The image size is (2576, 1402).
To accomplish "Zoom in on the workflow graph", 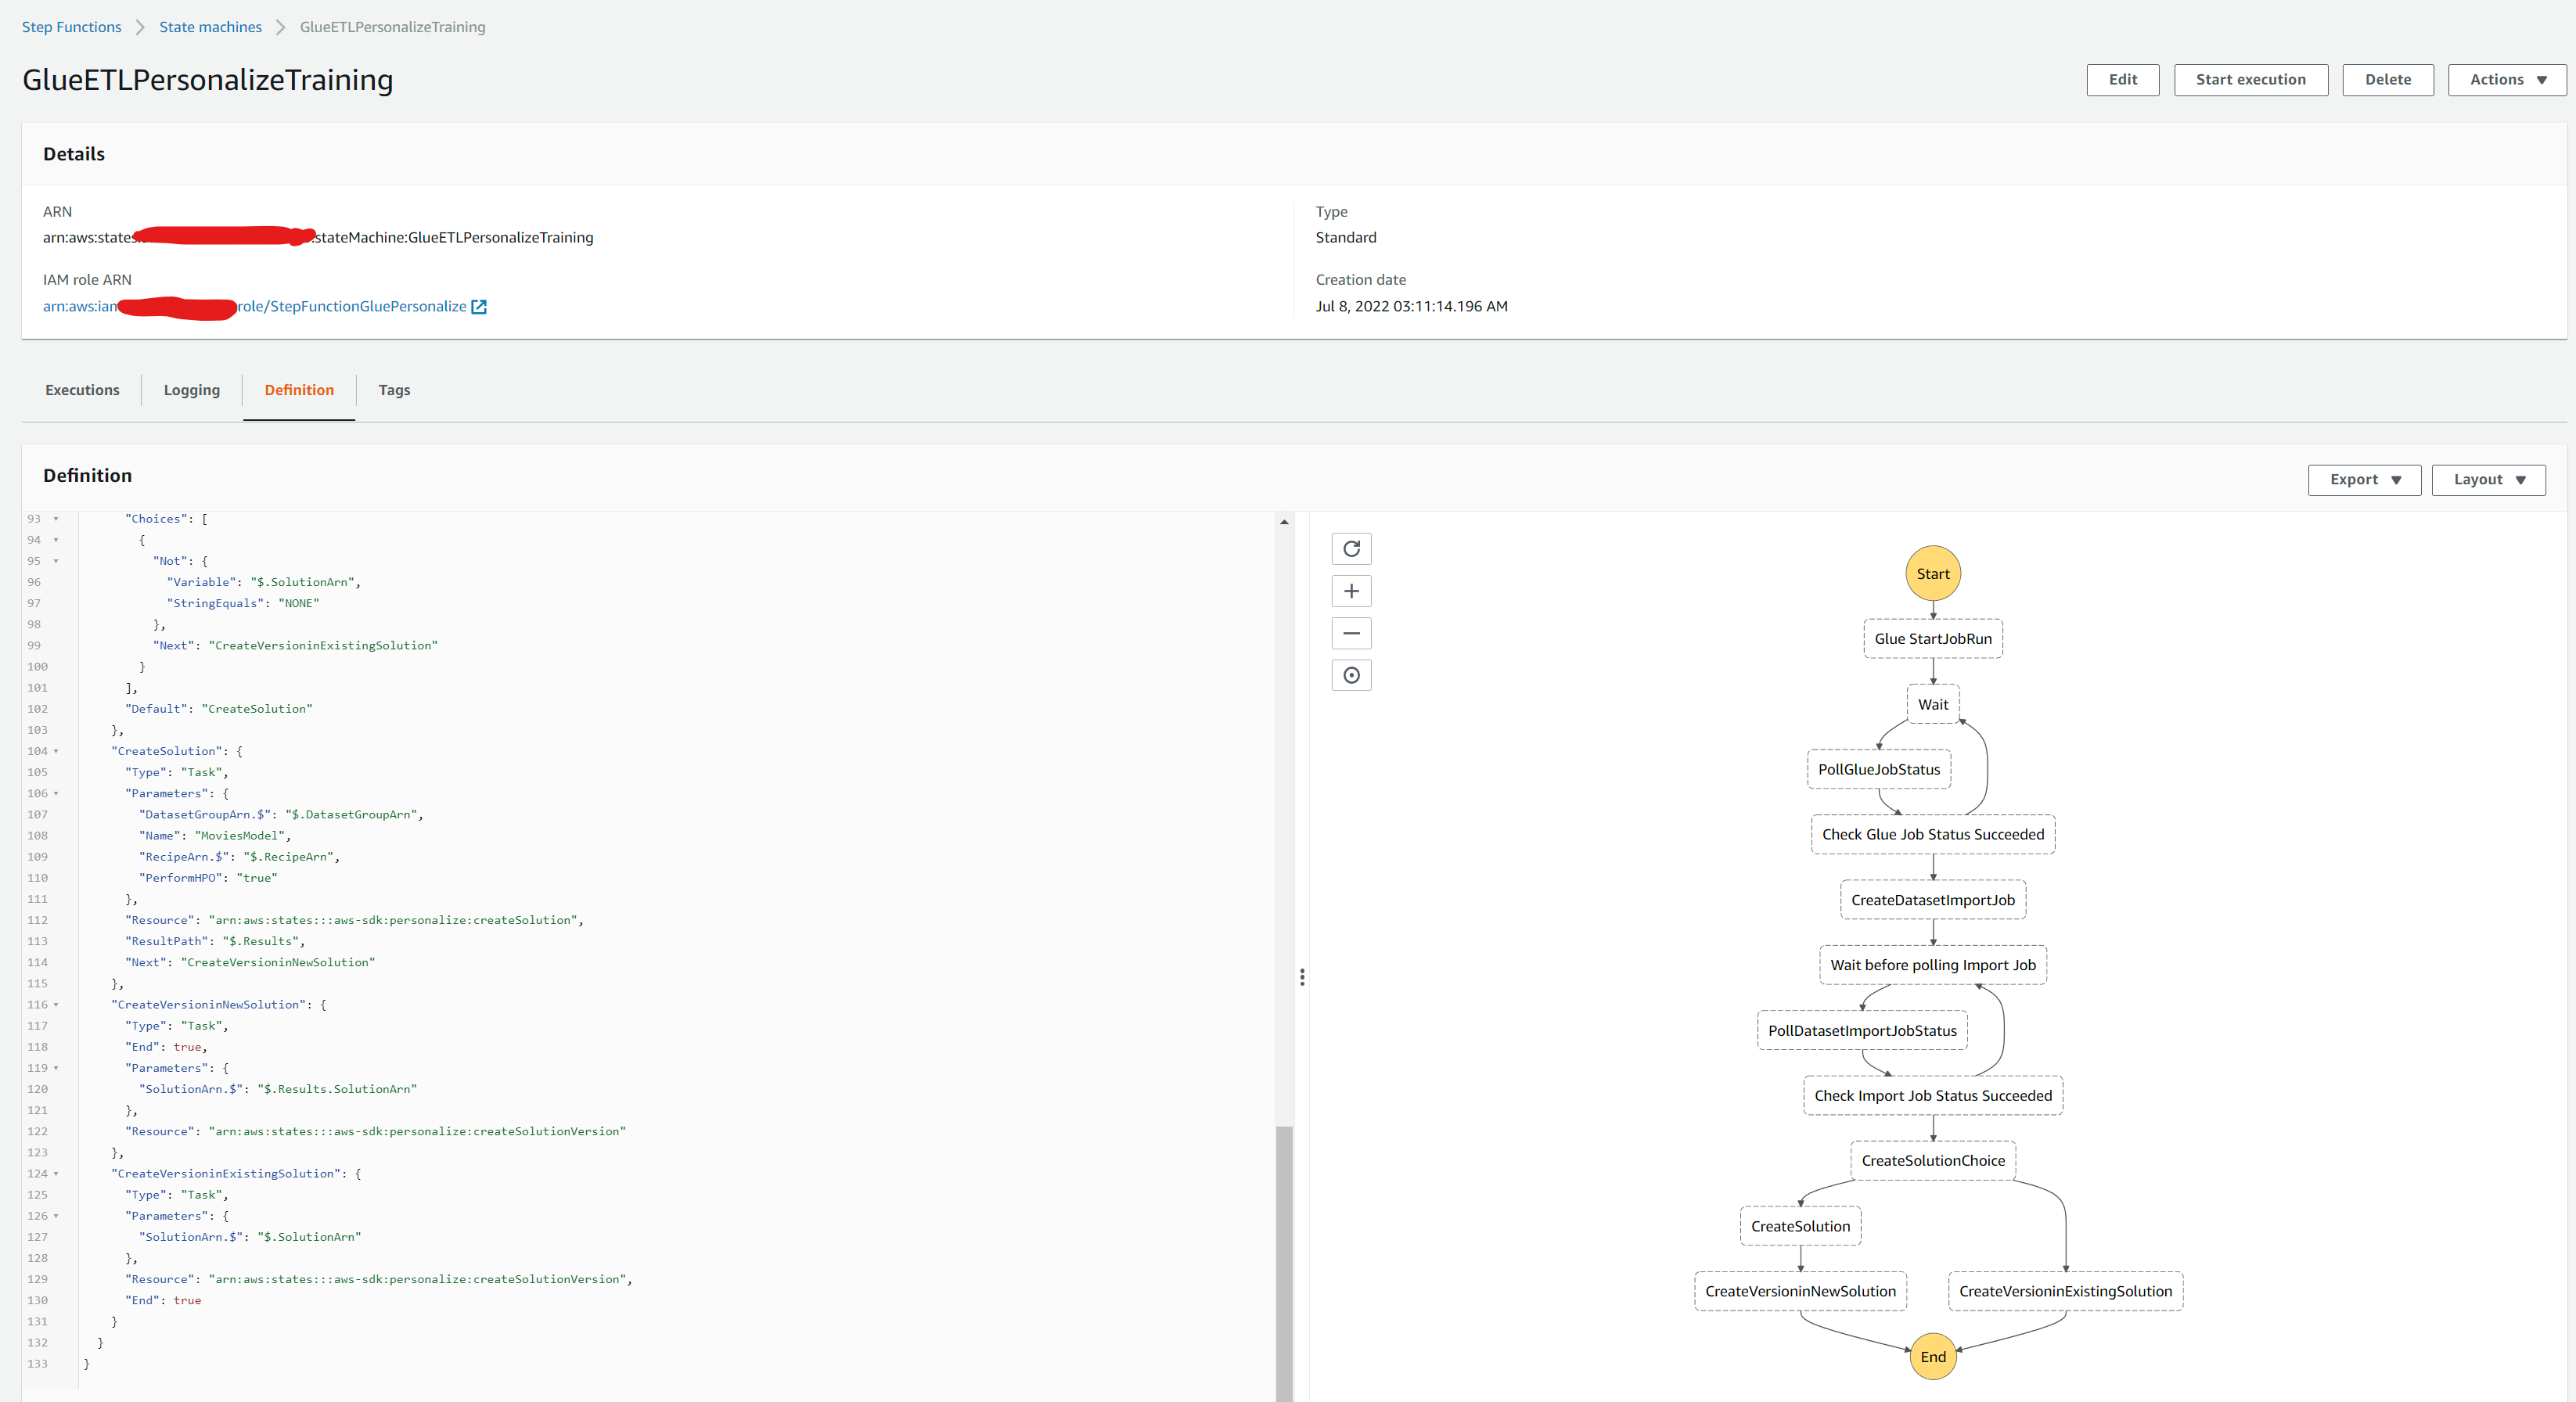I will pyautogui.click(x=1351, y=591).
